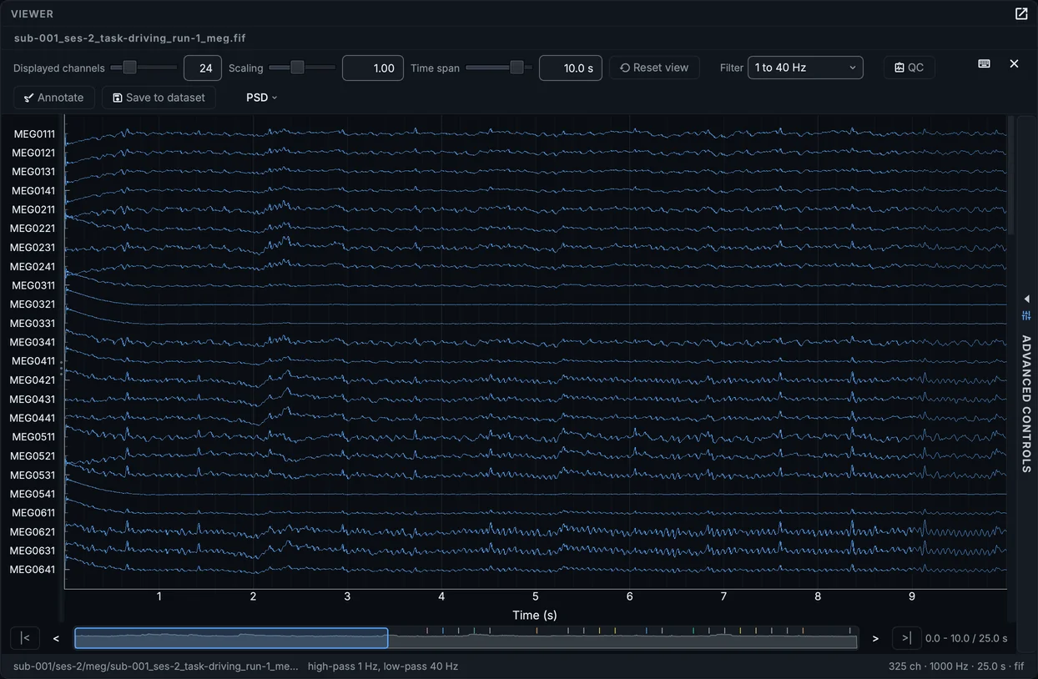Screen dimensions: 1038x679
Task: Click the VIEWER panel title
Action: coord(33,14)
